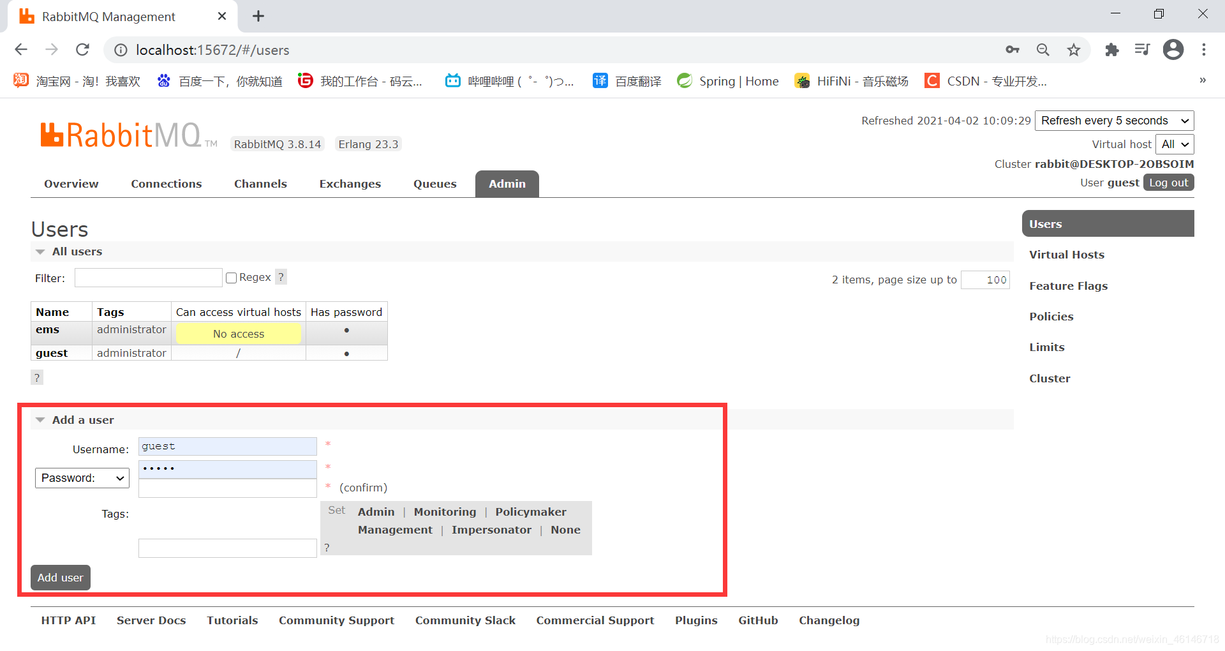The width and height of the screenshot is (1225, 651).
Task: Click the Add user button
Action: pyautogui.click(x=61, y=578)
